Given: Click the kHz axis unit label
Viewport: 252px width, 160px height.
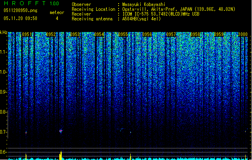Looking at the screenshot, I should [x=4, y=32].
